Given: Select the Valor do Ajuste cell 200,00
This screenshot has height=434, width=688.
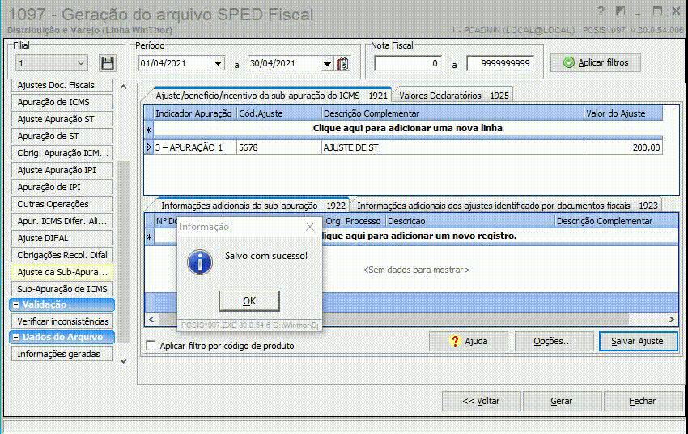Looking at the screenshot, I should tap(623, 147).
